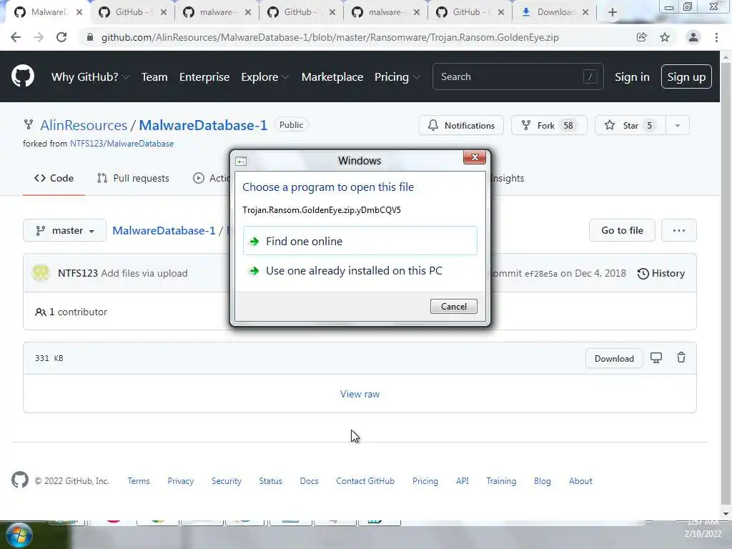Open a new browser tab with plus
The width and height of the screenshot is (732, 549).
coord(613,12)
